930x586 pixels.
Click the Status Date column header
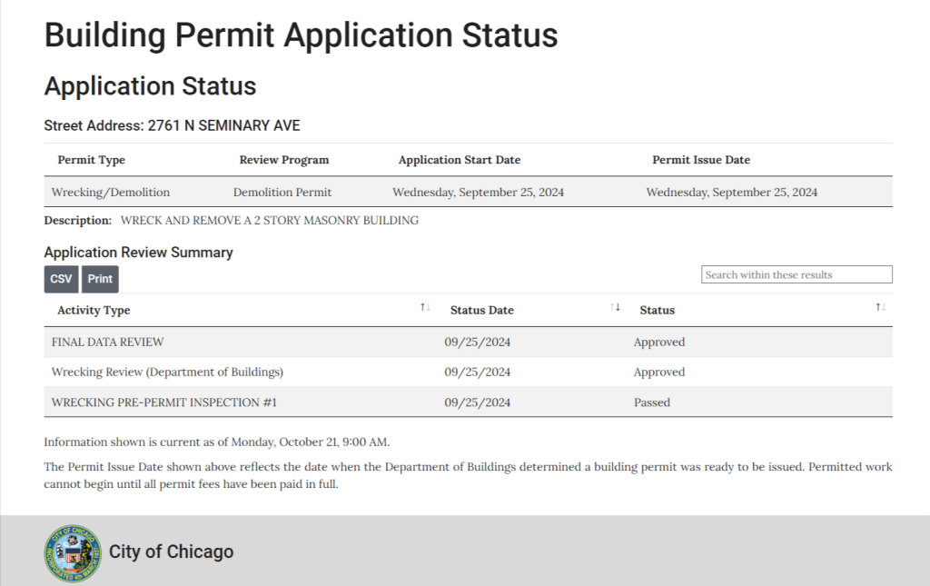click(481, 310)
